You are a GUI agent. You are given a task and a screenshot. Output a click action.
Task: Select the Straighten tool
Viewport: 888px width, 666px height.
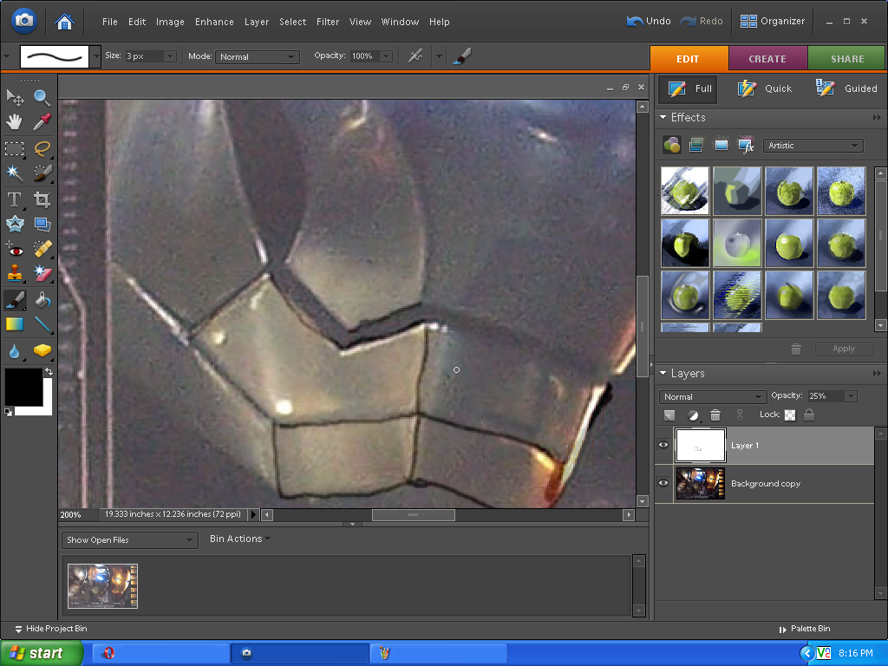42,225
